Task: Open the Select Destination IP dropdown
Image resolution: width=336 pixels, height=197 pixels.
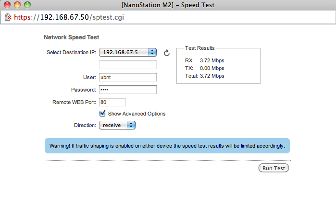Action: (x=127, y=52)
